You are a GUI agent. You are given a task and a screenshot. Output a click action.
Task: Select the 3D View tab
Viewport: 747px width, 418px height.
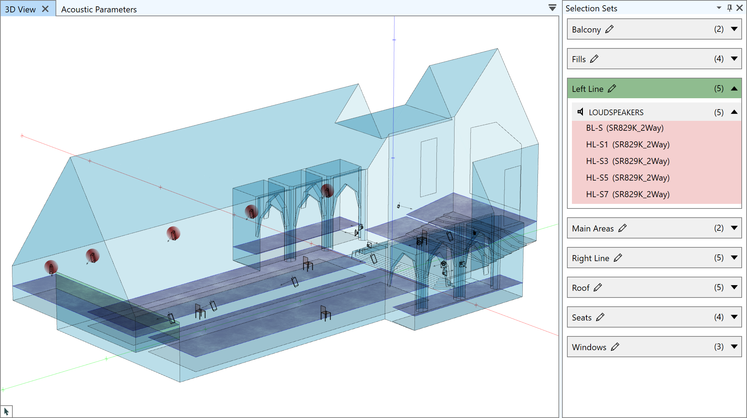21,10
